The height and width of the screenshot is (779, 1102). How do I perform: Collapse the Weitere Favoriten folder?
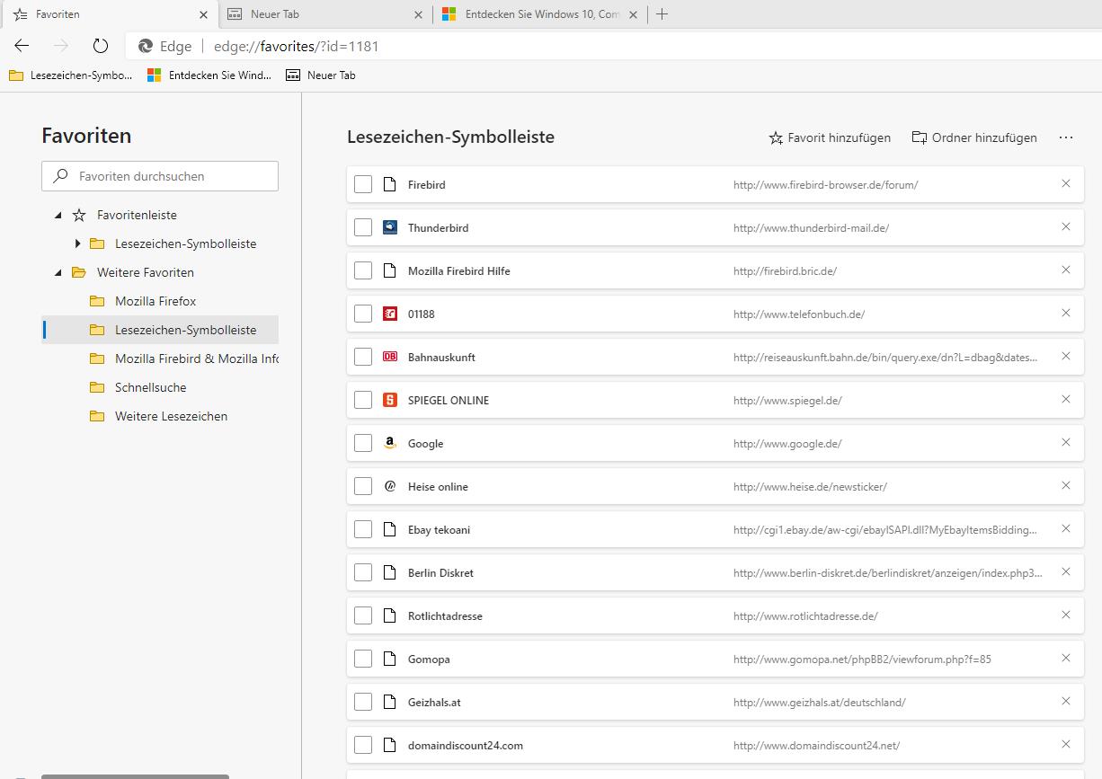59,272
